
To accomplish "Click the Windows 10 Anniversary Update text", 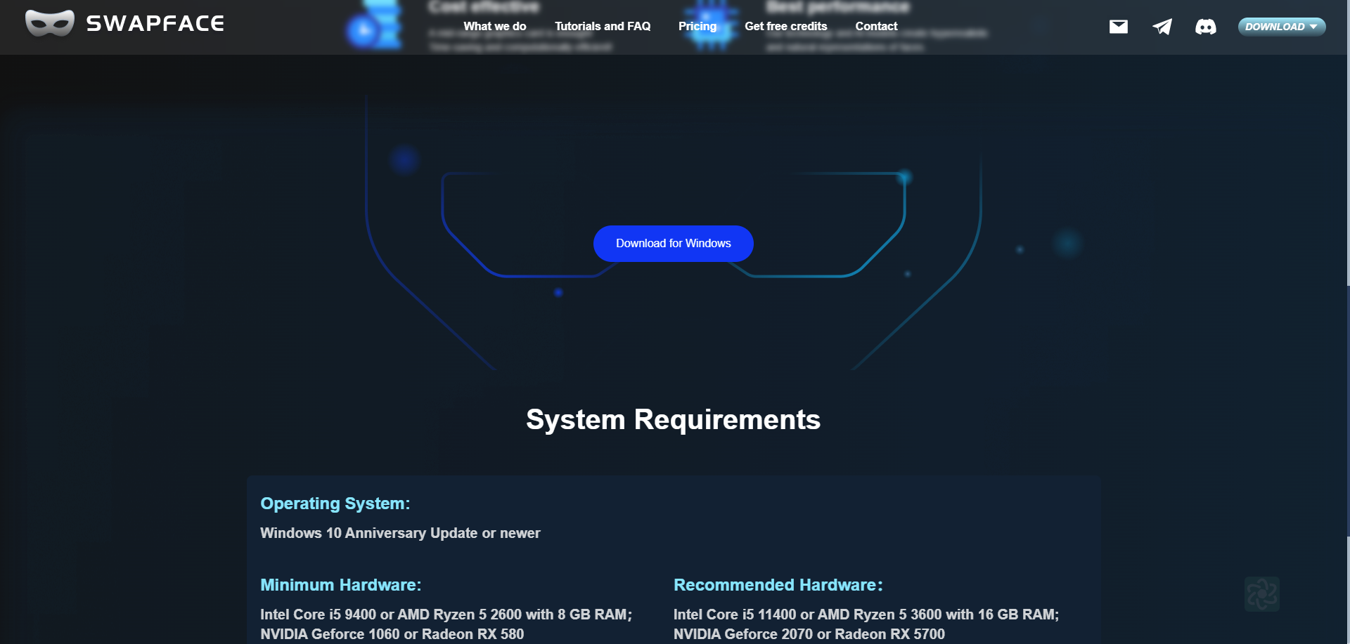I will tap(400, 533).
